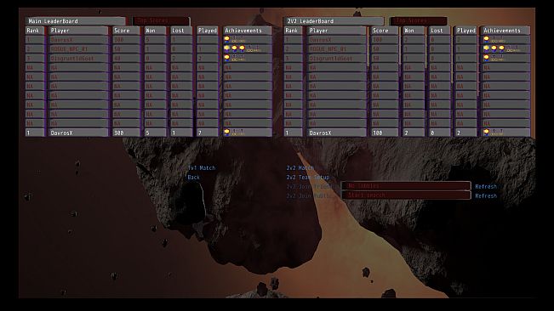
Task: Select DisgruntldGoat player cell in Main LeaderBoard
Action: click(x=78, y=58)
